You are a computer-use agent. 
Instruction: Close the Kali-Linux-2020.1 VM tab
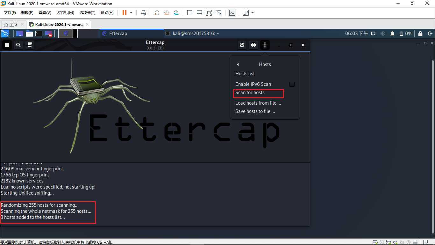click(x=88, y=24)
